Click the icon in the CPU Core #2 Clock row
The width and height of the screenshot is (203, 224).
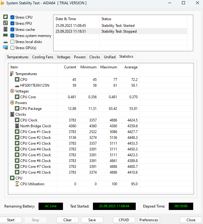point(17,137)
